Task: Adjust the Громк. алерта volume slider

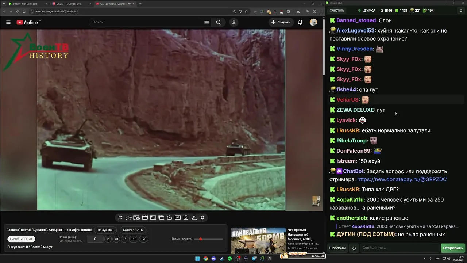Action: pos(209,239)
